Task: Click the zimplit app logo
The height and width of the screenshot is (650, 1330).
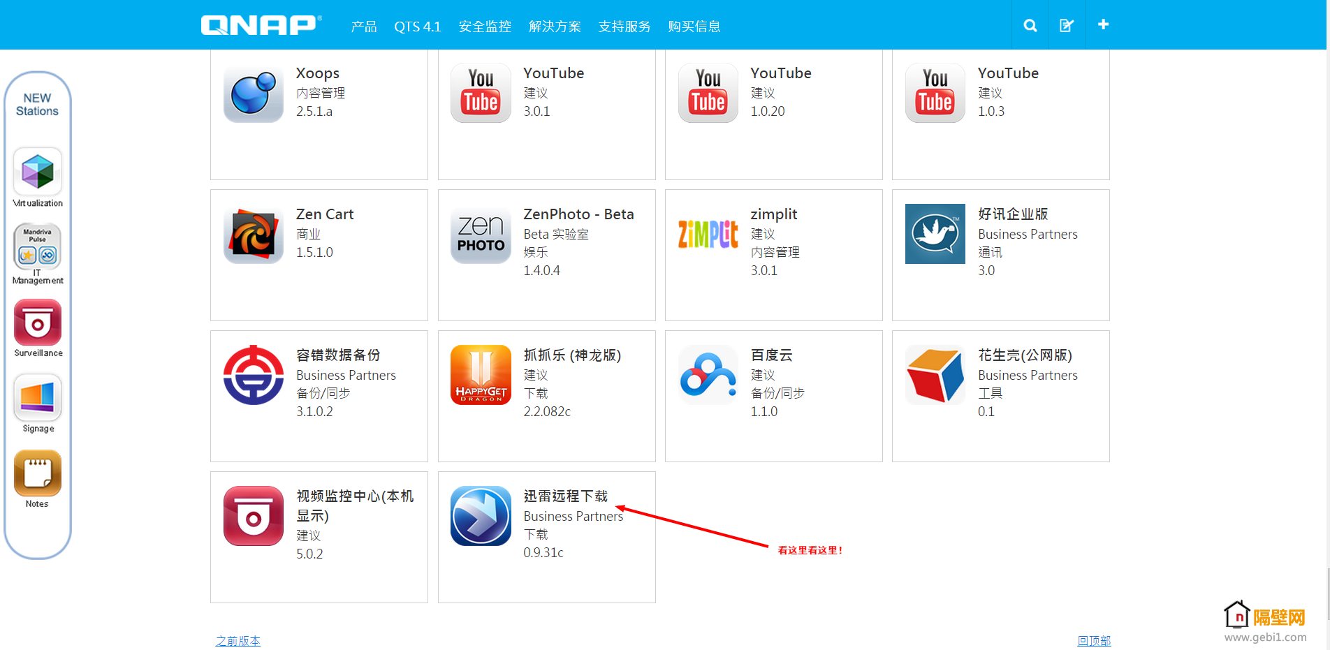Action: (708, 234)
